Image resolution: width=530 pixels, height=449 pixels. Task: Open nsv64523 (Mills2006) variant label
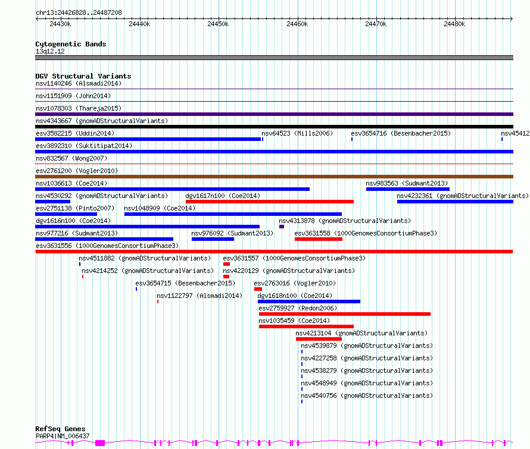(x=297, y=133)
